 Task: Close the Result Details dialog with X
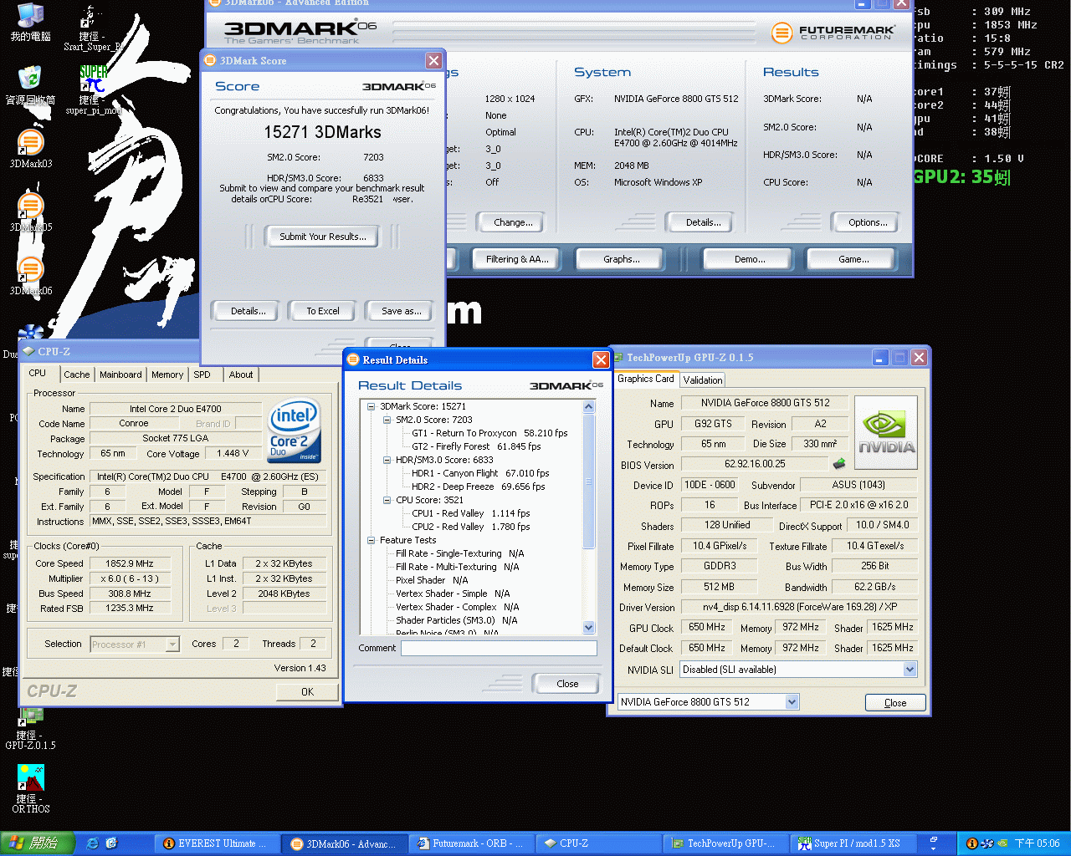coord(601,359)
